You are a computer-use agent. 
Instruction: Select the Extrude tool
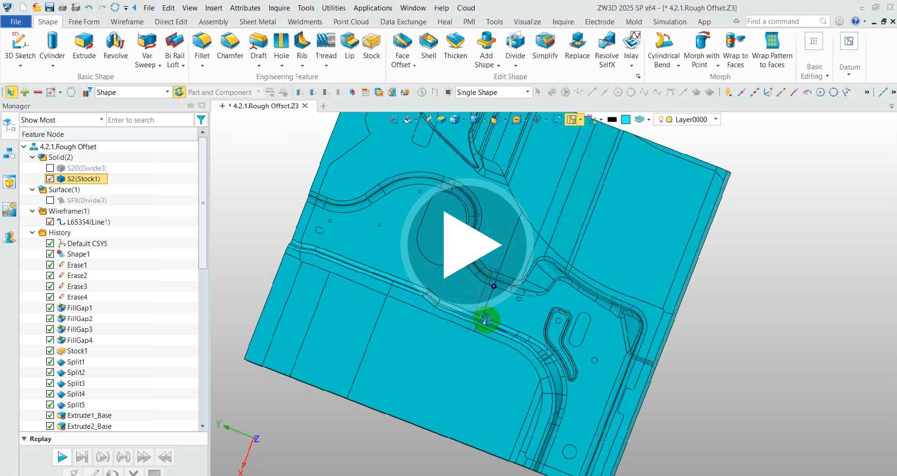pyautogui.click(x=84, y=46)
